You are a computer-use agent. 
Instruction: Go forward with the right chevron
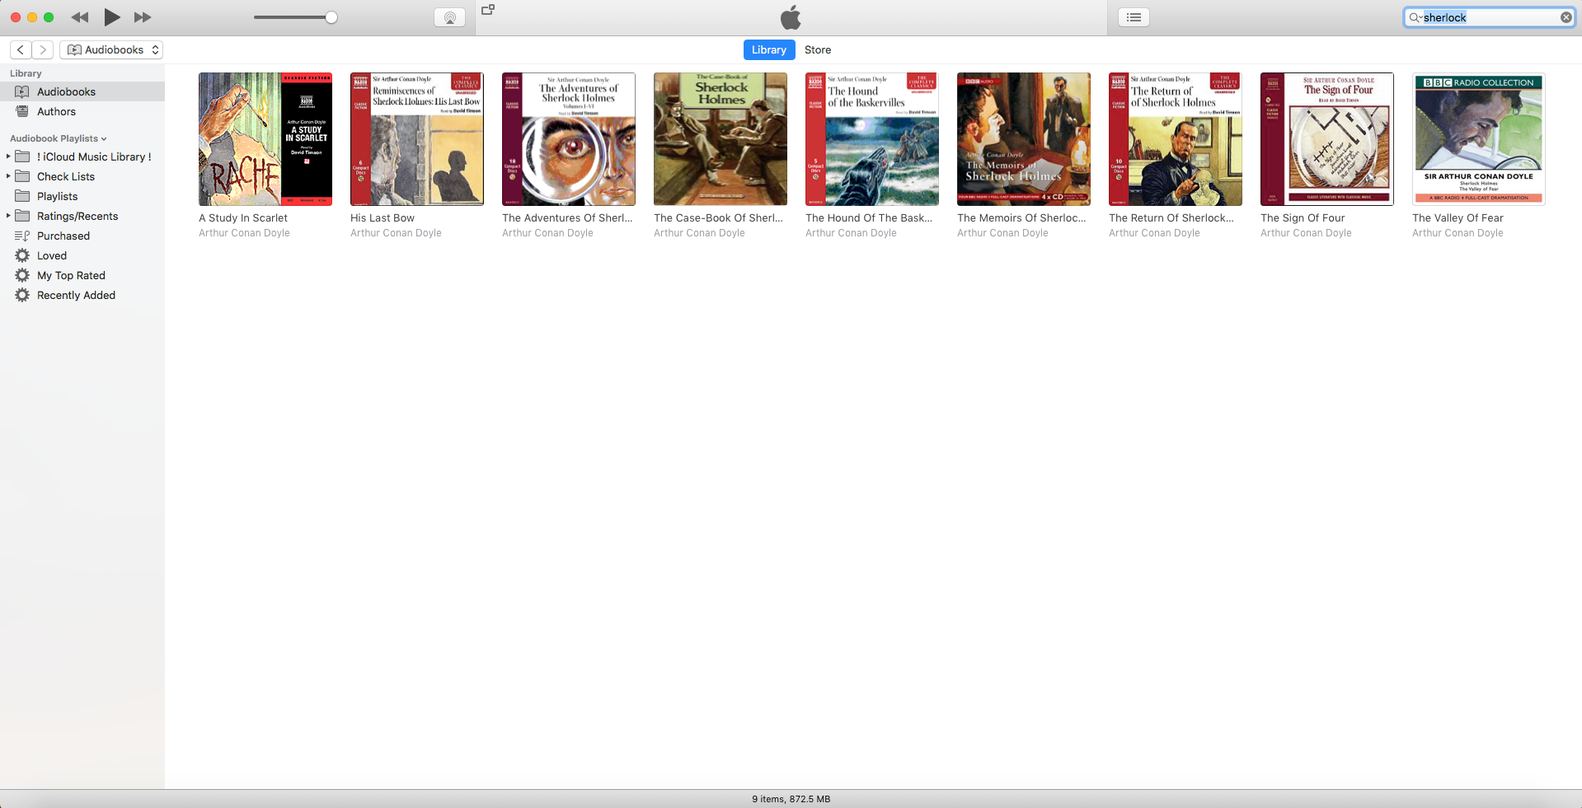click(43, 50)
